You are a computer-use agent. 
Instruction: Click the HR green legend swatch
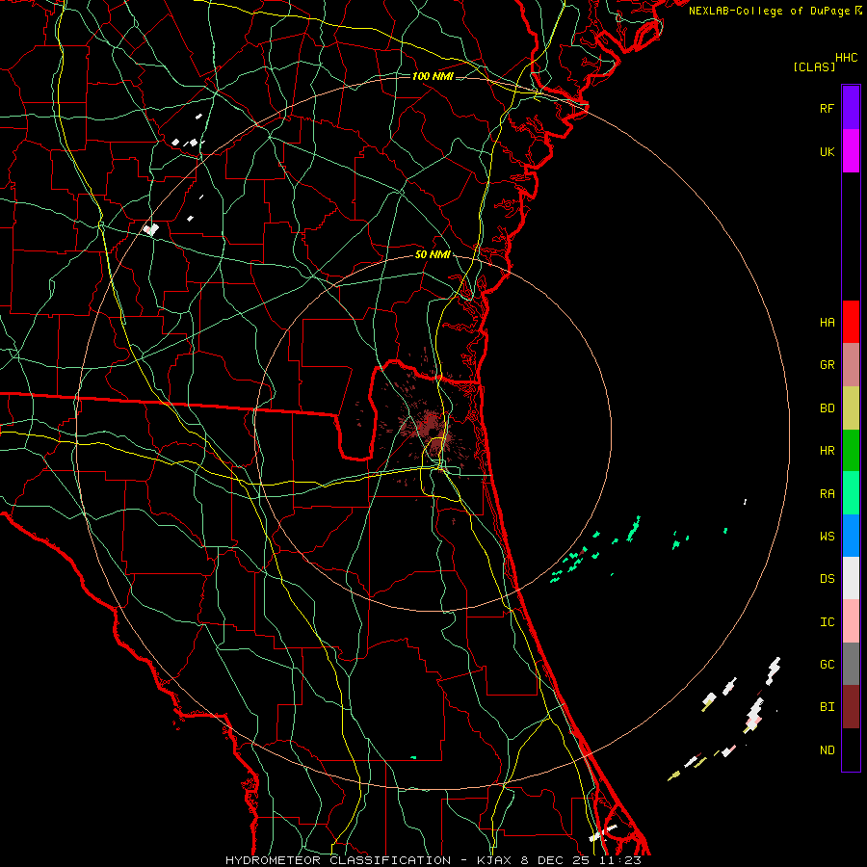coord(851,450)
